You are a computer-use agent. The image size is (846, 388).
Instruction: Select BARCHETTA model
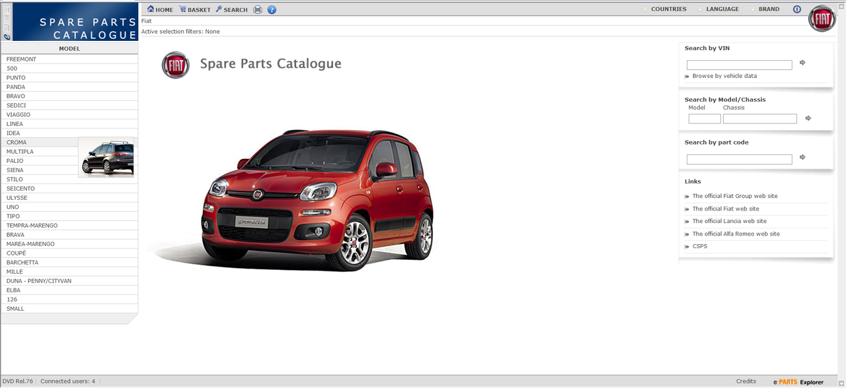(69, 263)
